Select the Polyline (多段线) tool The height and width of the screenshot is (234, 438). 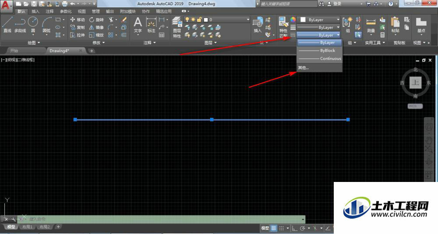click(x=20, y=24)
